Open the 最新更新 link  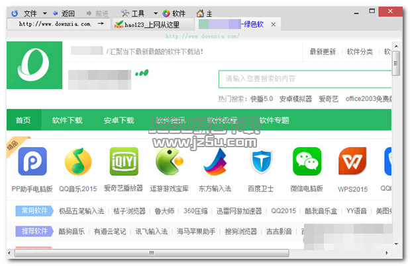pos(323,51)
